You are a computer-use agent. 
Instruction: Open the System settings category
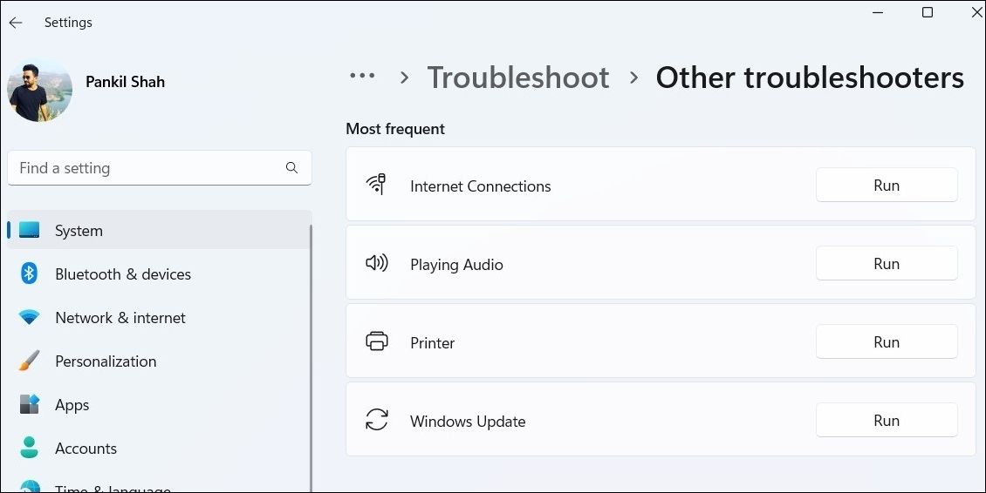[79, 231]
